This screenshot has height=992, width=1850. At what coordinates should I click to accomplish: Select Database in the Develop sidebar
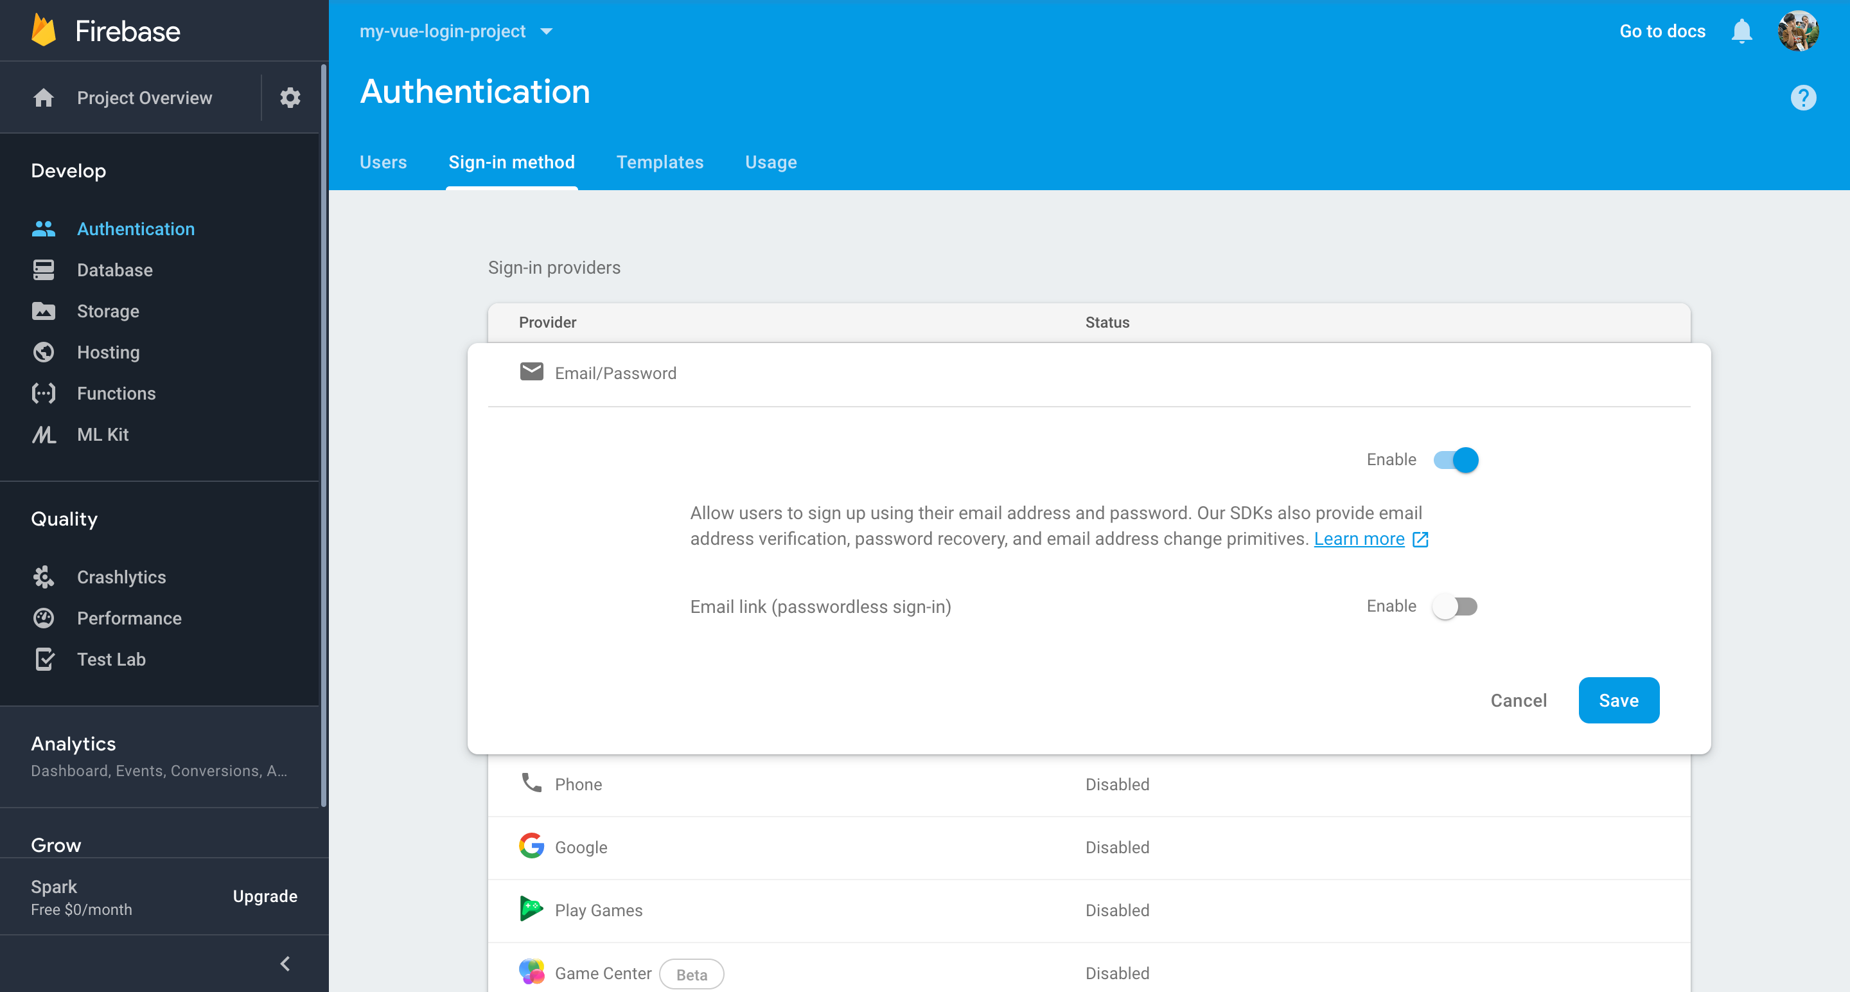coord(114,269)
